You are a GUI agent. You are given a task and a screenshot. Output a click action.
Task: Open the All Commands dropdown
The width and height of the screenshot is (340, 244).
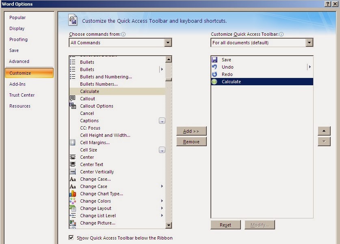point(168,43)
